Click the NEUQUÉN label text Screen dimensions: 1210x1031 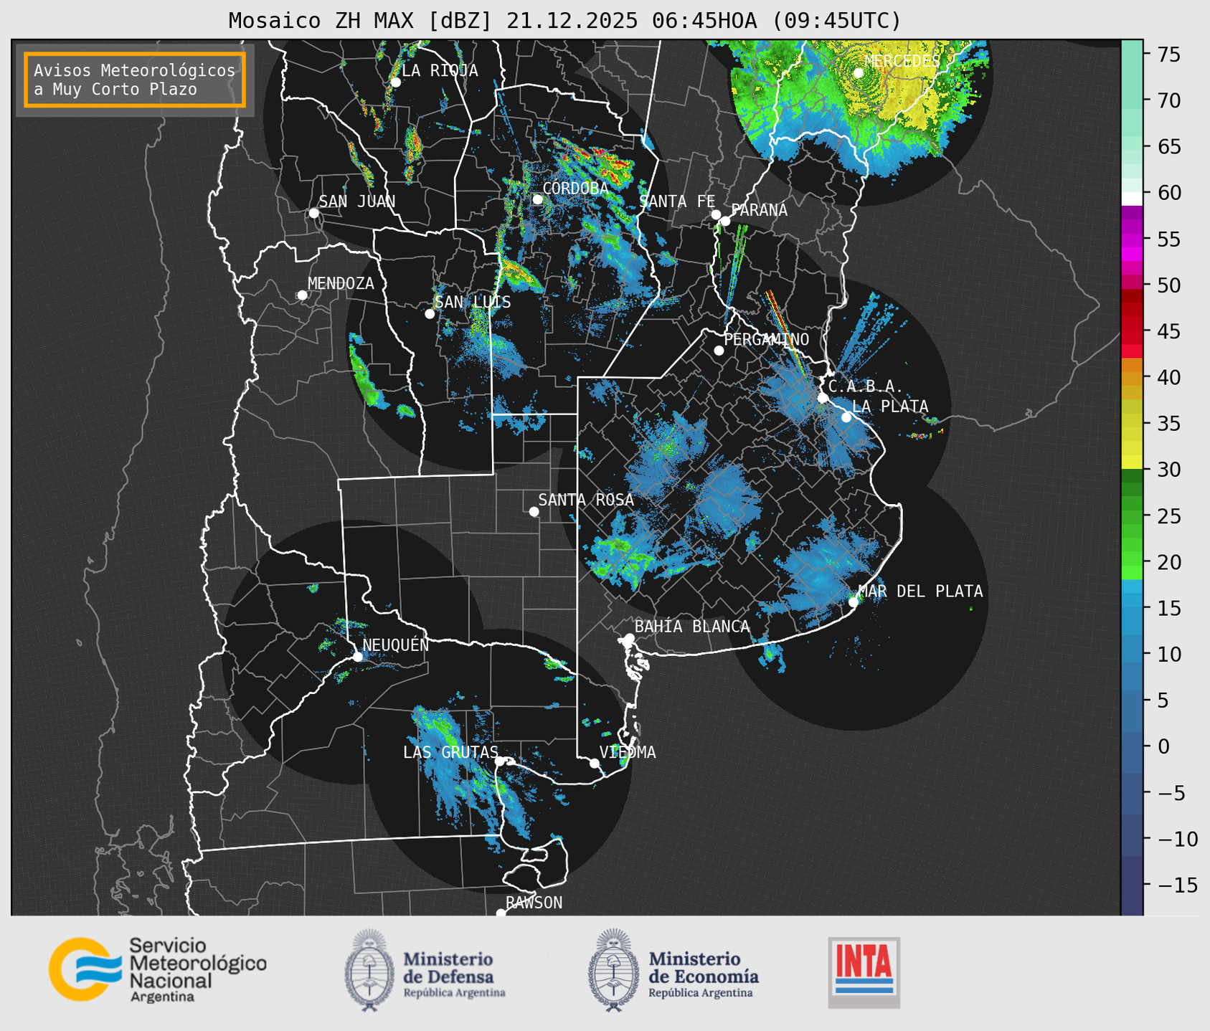pyautogui.click(x=395, y=645)
